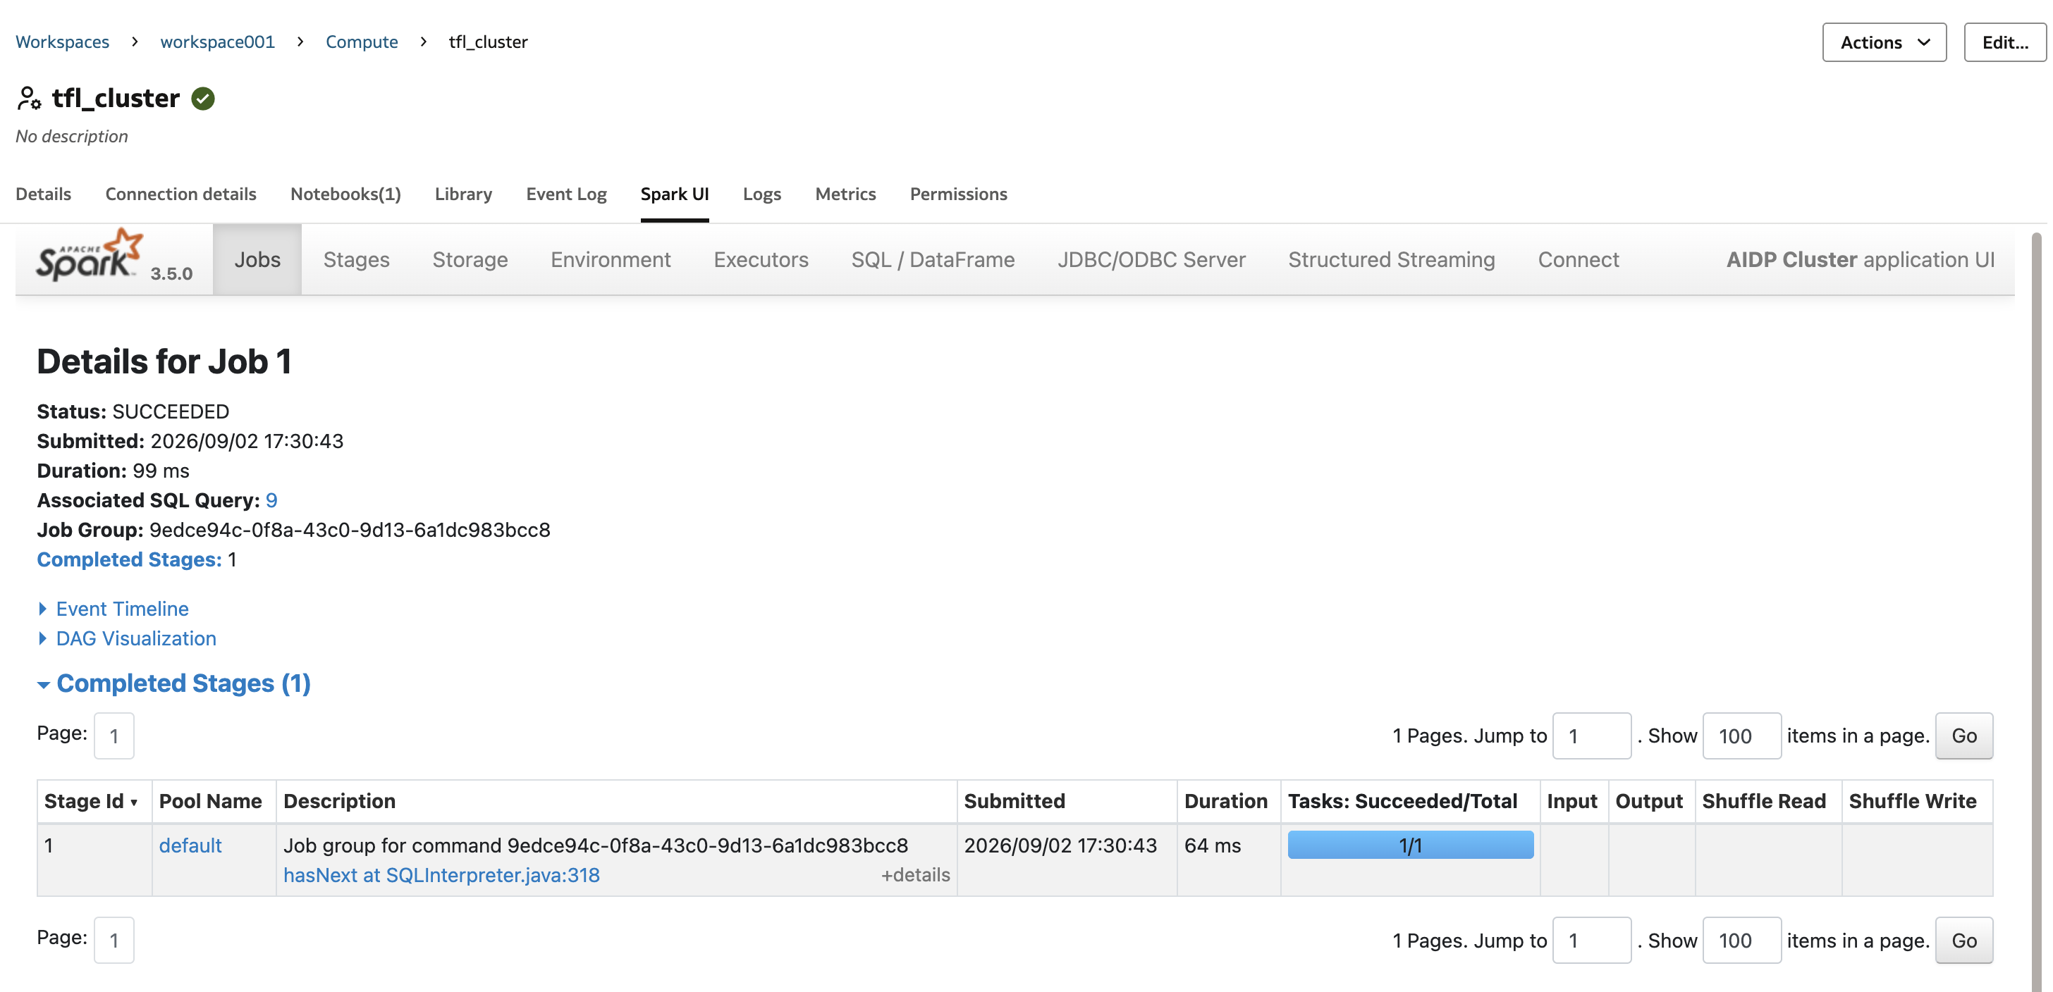
Task: Open the Permissions tab
Action: pos(959,194)
